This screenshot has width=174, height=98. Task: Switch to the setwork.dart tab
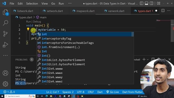coord(55,11)
